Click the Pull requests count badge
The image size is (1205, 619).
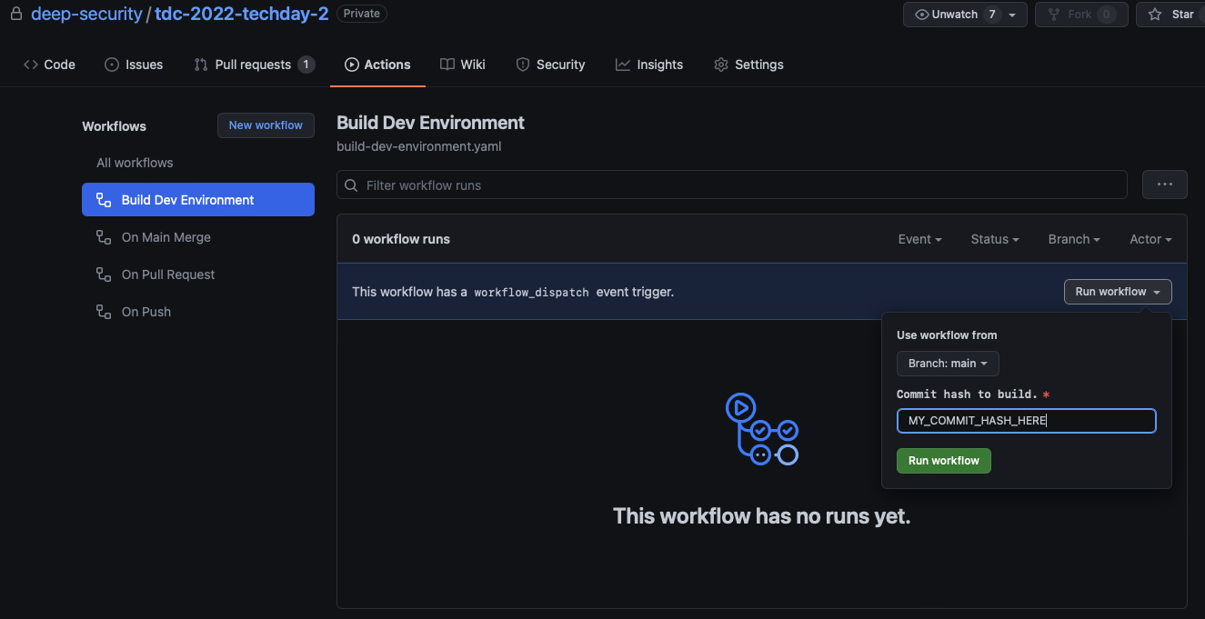pyautogui.click(x=306, y=65)
